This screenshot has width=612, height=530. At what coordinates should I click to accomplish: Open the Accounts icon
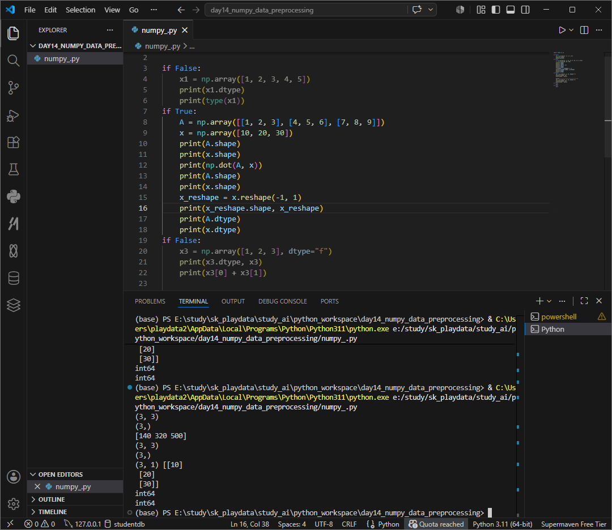(13, 477)
